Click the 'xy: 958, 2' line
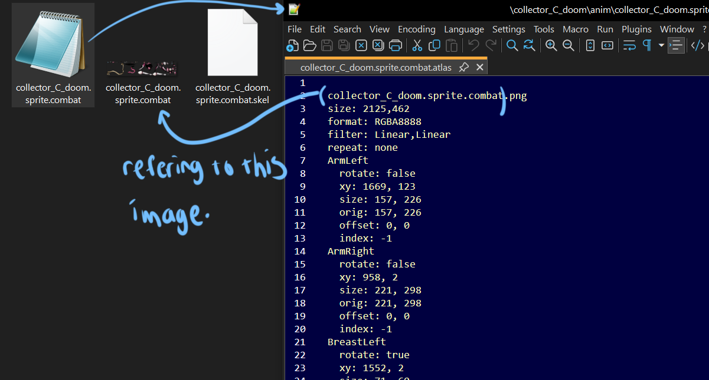The height and width of the screenshot is (380, 709). tap(368, 277)
